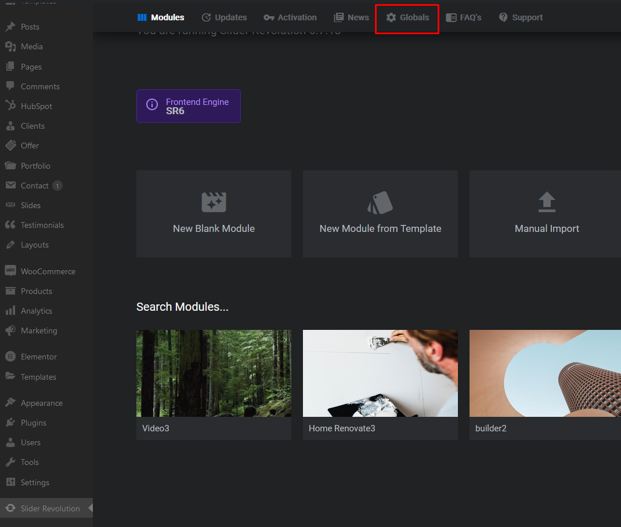Open the Frontend Engine SR6 button
The height and width of the screenshot is (527, 621).
point(189,106)
